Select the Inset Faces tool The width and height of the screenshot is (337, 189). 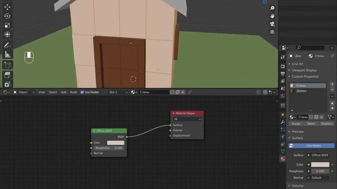(7, 84)
